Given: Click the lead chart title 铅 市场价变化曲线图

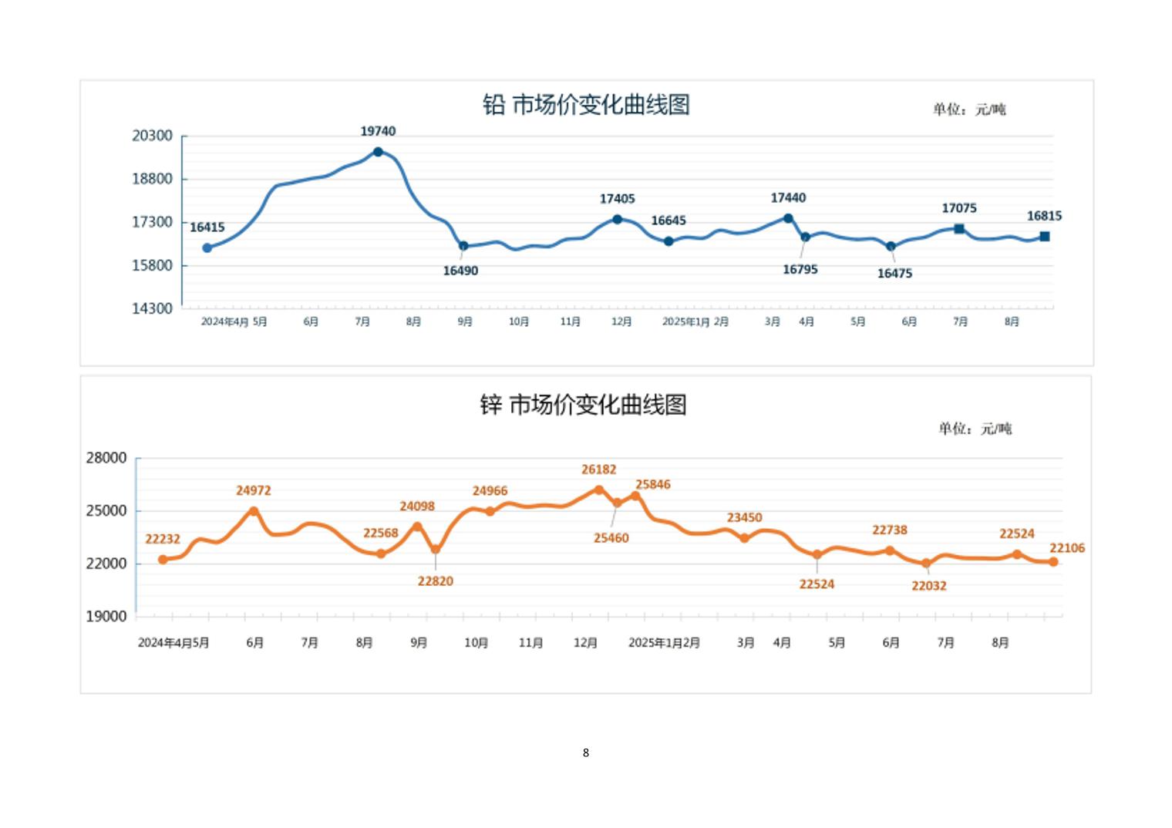Looking at the screenshot, I should [586, 105].
